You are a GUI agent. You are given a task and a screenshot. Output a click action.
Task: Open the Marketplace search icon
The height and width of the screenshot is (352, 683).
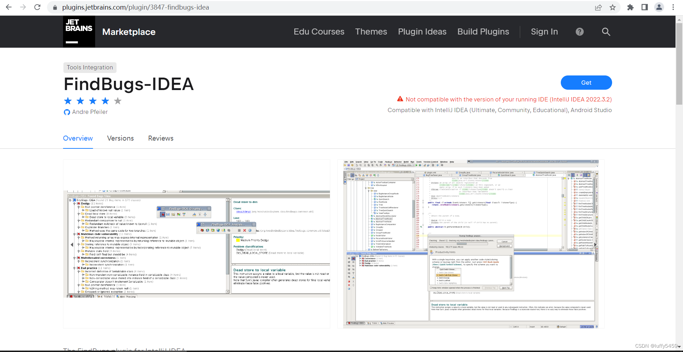tap(606, 32)
